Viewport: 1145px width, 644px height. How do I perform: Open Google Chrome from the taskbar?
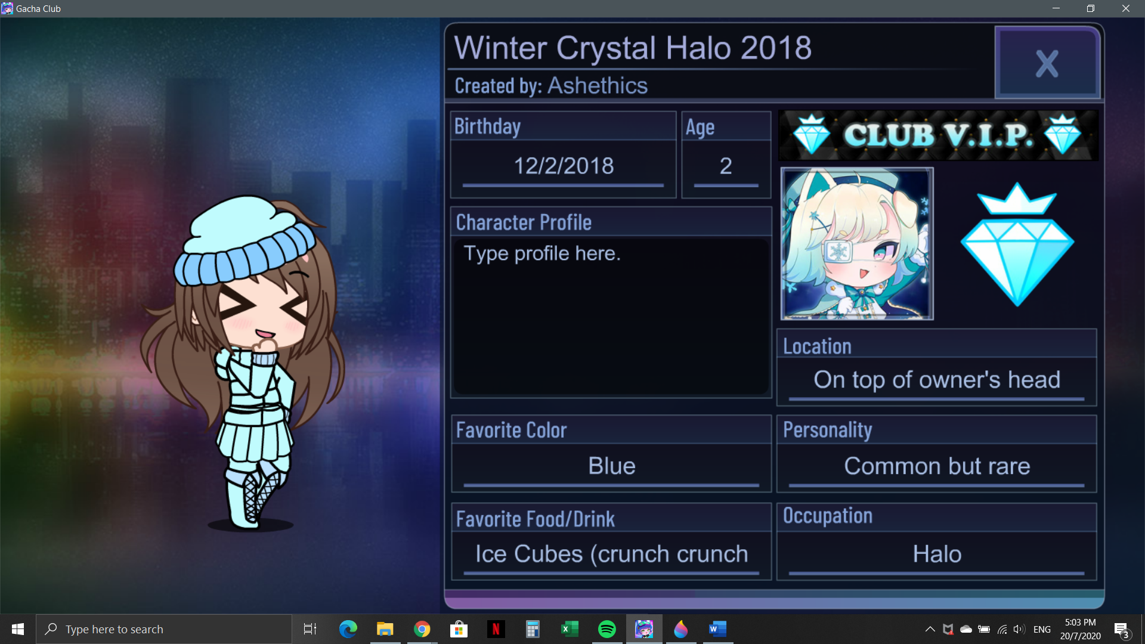point(422,629)
